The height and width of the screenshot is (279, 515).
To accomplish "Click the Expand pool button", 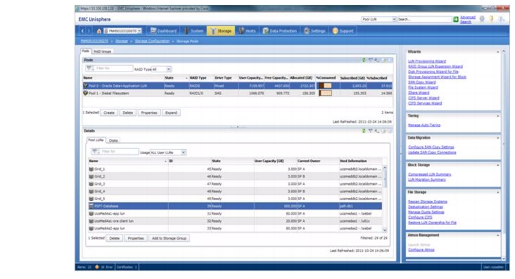I will click(x=171, y=112).
